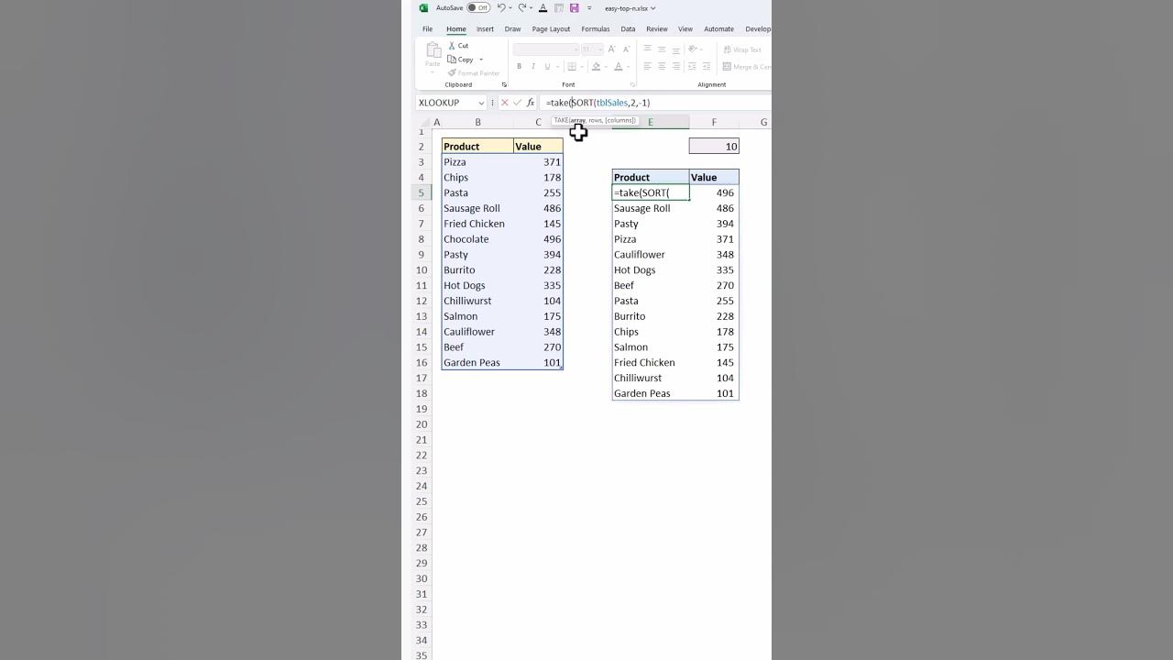The width and height of the screenshot is (1173, 660).
Task: Switch to the Review tab
Action: pos(657,29)
